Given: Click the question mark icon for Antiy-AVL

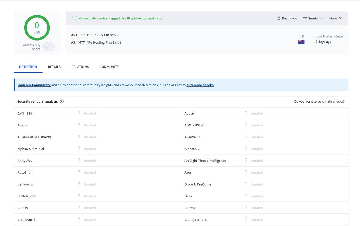Looking at the screenshot, I should [79, 161].
